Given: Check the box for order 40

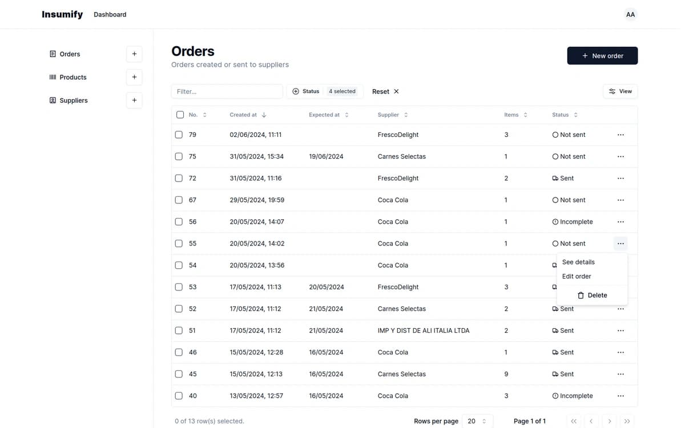Looking at the screenshot, I should (x=179, y=395).
